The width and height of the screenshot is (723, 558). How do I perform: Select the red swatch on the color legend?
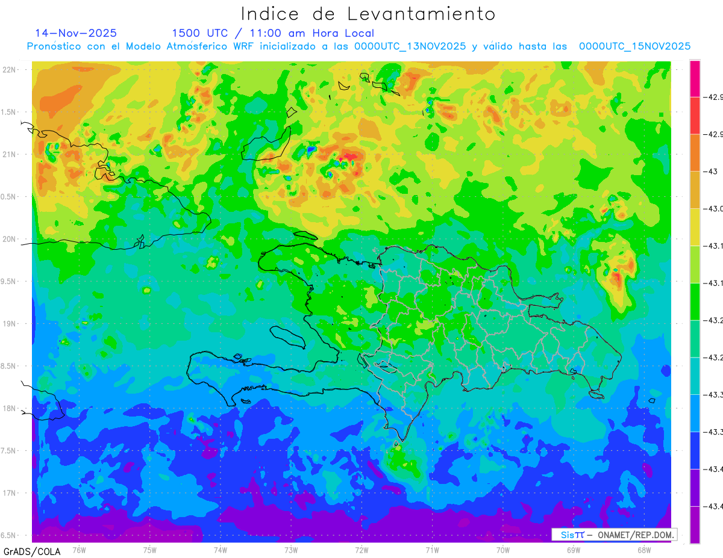coord(695,116)
